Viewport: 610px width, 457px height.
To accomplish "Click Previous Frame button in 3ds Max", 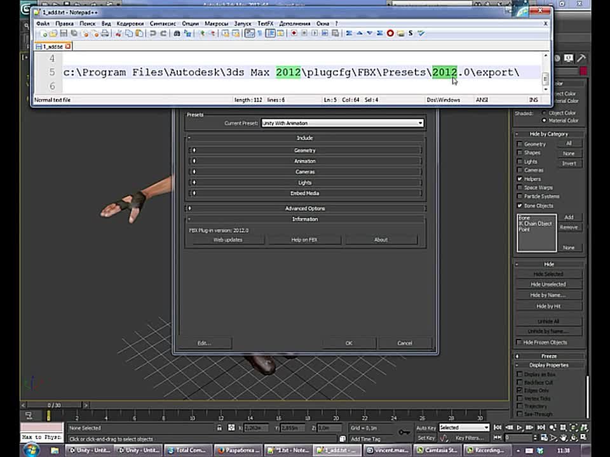I will (x=509, y=427).
